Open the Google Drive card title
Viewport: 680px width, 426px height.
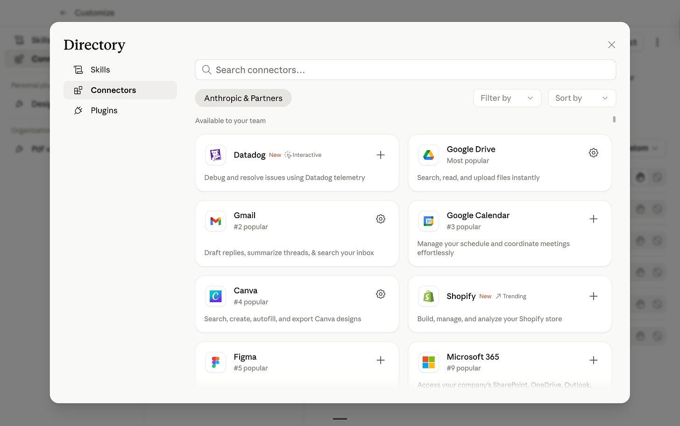pos(471,149)
